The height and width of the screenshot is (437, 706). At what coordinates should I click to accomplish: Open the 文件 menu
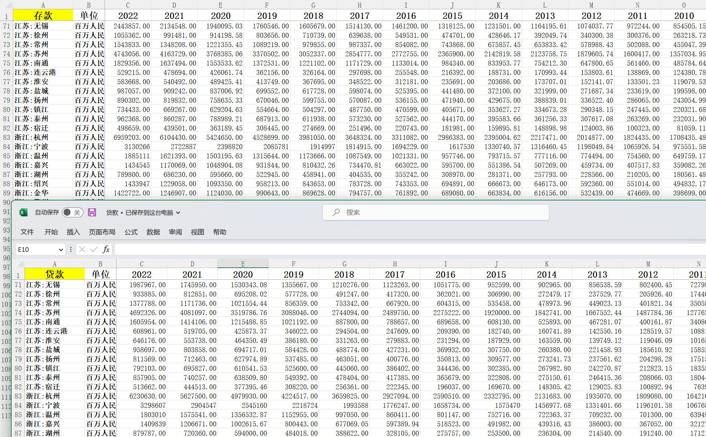27,232
